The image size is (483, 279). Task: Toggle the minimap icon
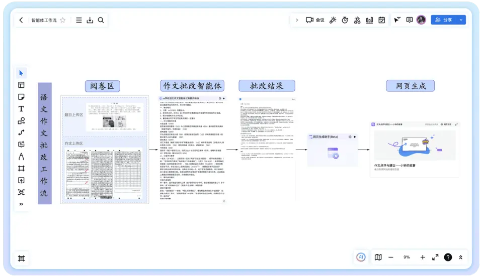378,257
